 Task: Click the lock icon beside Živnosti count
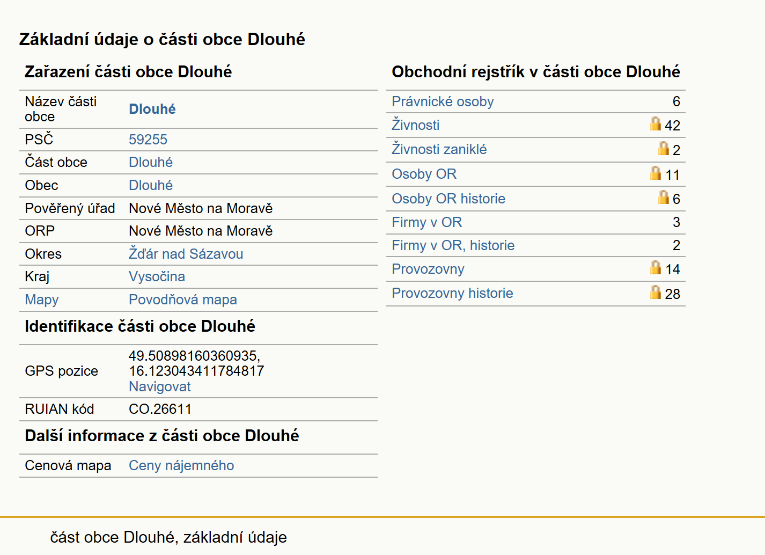coord(655,124)
